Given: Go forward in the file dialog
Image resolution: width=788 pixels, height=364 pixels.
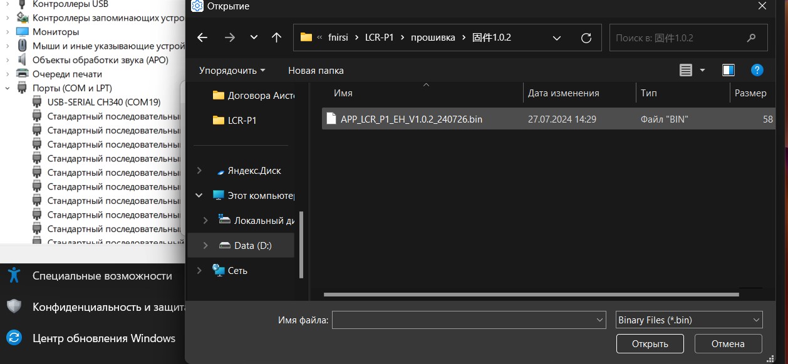Looking at the screenshot, I should 229,38.
